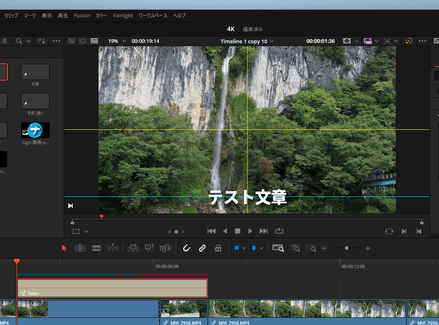The image size is (439, 325).
Task: Toggle Loop playback
Action: pyautogui.click(x=279, y=231)
